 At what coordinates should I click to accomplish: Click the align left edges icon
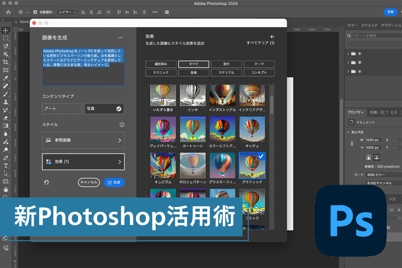coord(83,12)
